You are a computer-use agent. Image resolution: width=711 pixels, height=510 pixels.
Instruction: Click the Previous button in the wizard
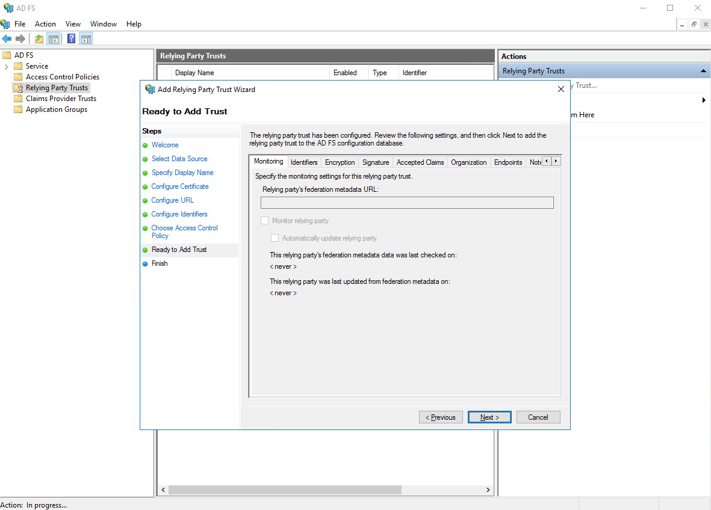pos(441,417)
